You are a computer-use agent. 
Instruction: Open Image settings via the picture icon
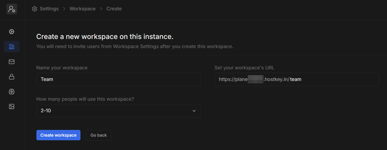pyautogui.click(x=12, y=106)
